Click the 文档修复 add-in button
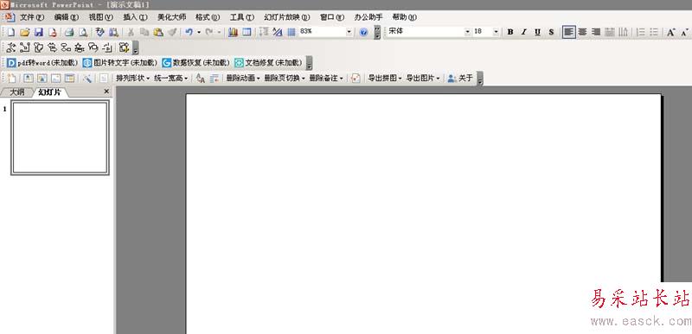This screenshot has height=334, width=692. click(268, 63)
